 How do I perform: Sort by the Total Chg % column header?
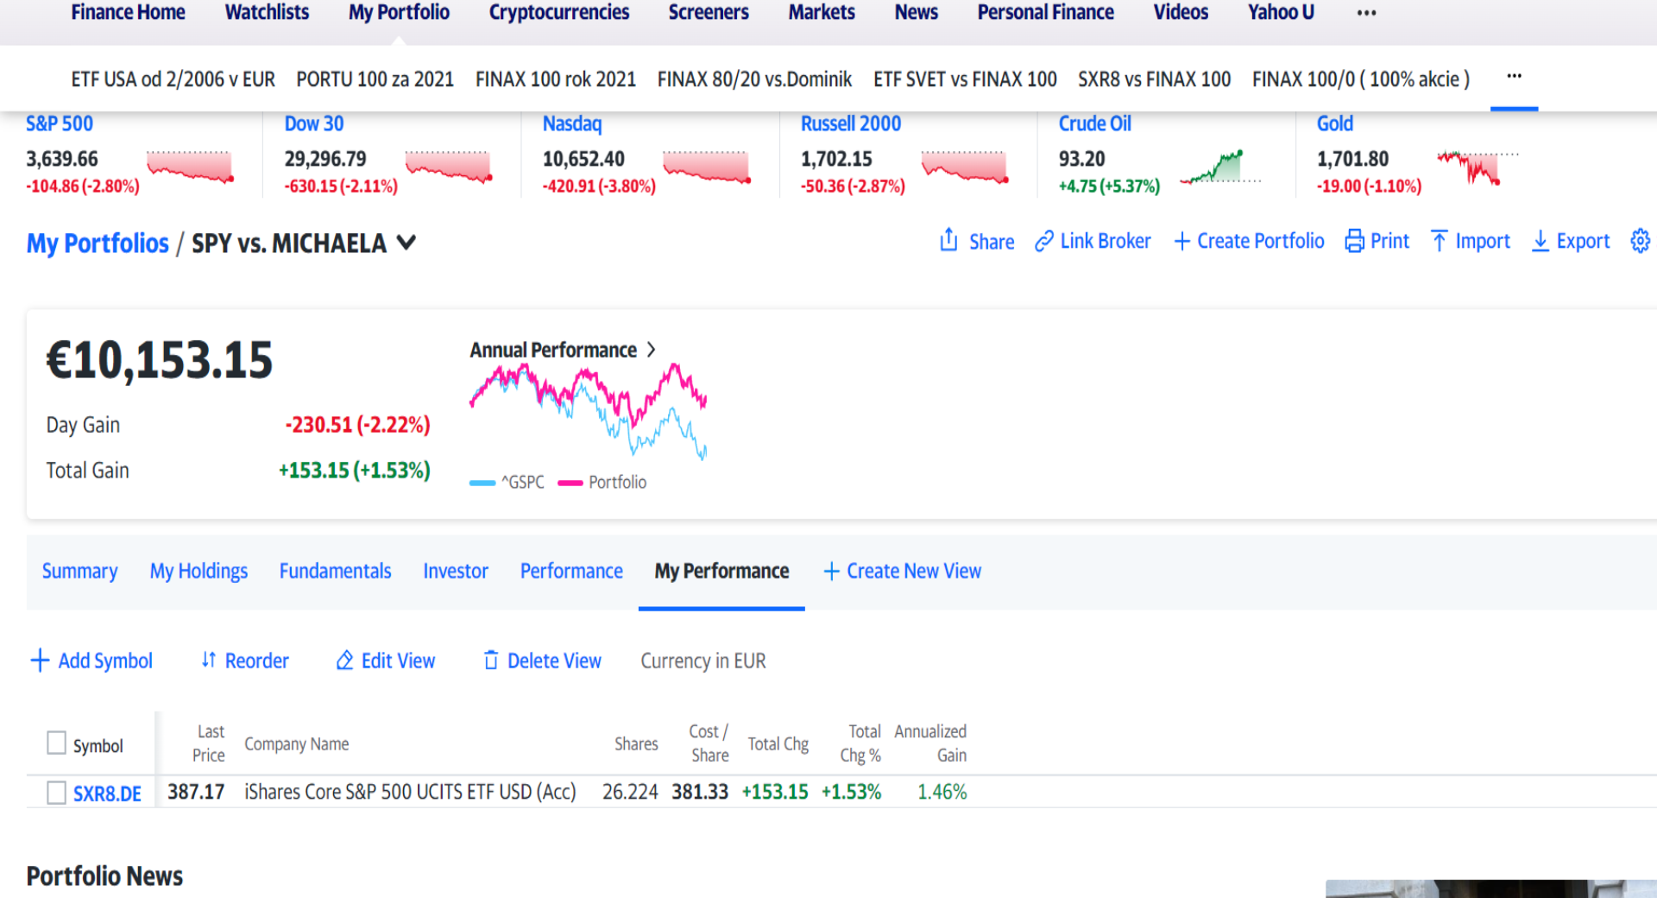(860, 743)
